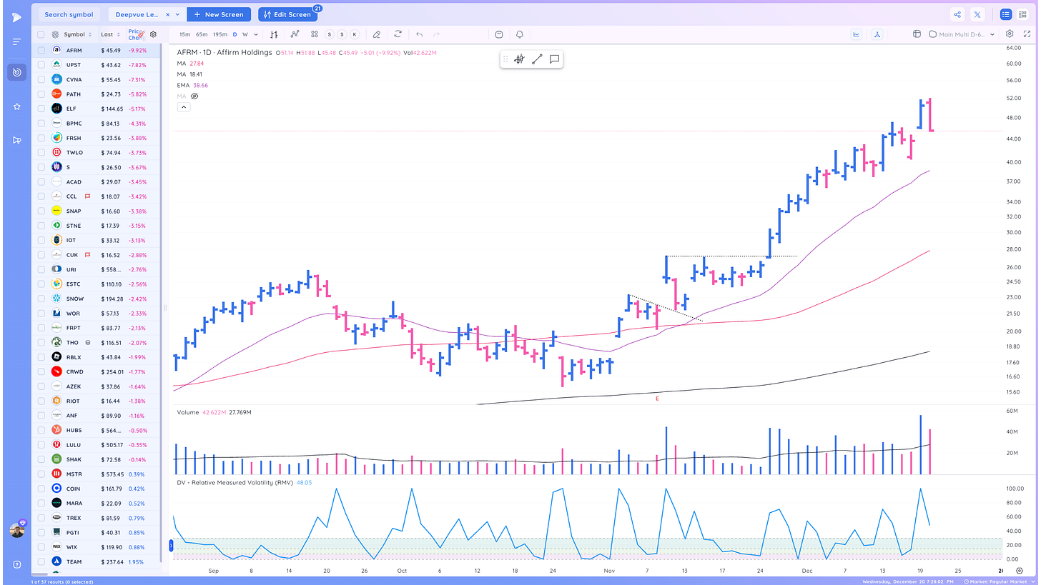Open the user profile avatar
This screenshot has height=585, width=1041.
point(17,530)
